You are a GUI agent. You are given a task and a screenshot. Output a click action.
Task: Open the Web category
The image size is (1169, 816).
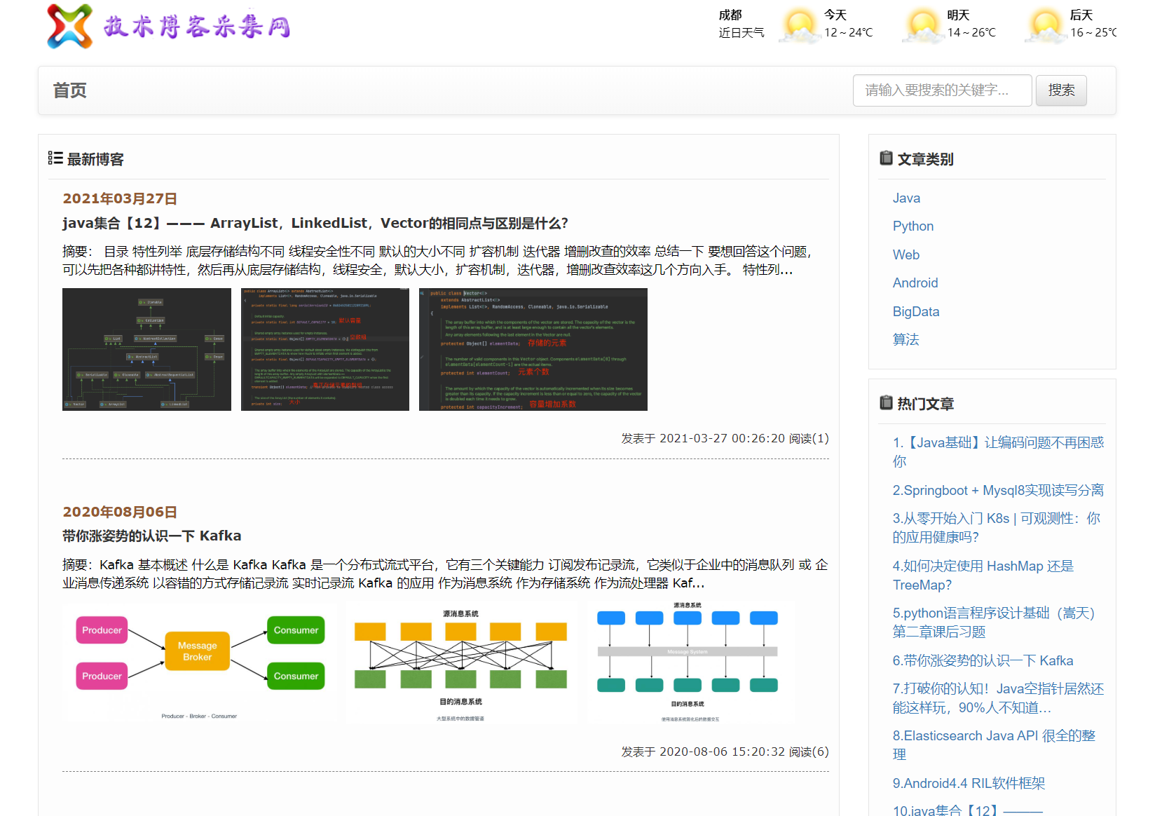point(906,255)
